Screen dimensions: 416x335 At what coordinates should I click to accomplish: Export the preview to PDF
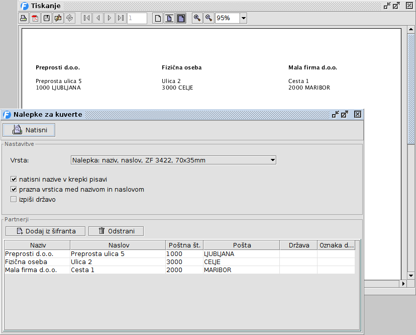pos(35,18)
